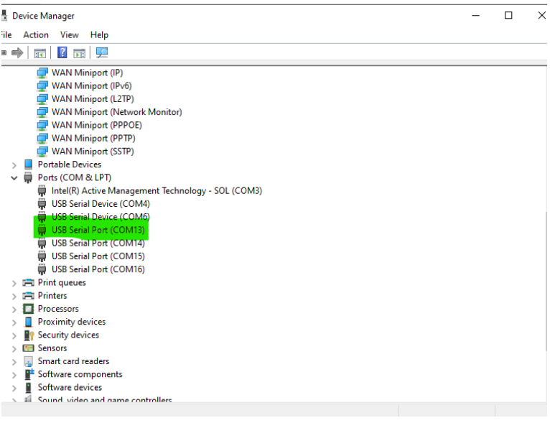Click the Print queues printer icon
This screenshot has height=423, width=550.
28,283
